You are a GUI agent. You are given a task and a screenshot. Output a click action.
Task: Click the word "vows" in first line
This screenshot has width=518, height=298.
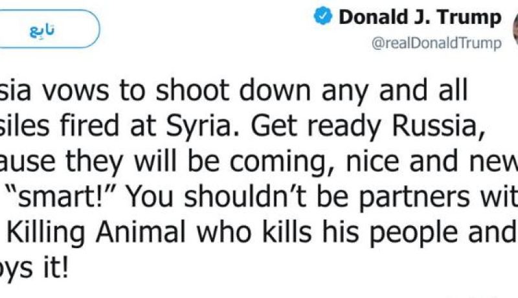pyautogui.click(x=76, y=91)
